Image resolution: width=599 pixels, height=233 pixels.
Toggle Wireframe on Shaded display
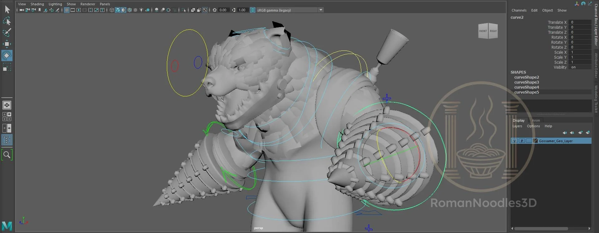coord(129,10)
